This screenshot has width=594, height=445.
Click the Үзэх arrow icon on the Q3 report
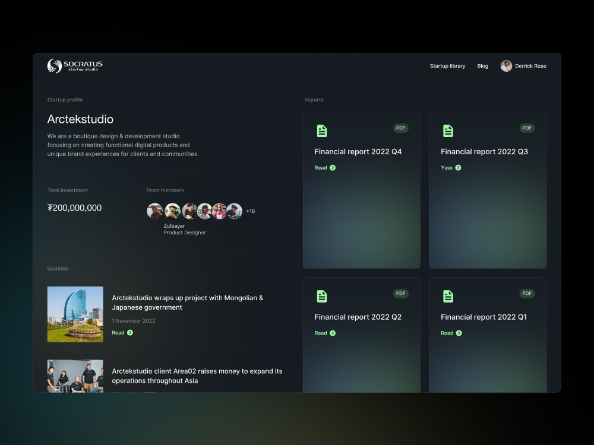(459, 168)
